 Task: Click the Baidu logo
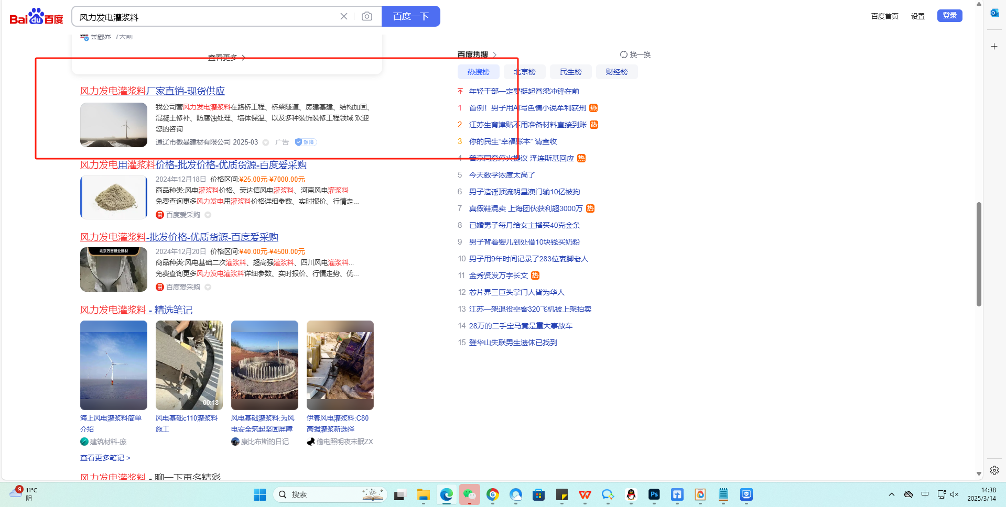click(x=36, y=17)
